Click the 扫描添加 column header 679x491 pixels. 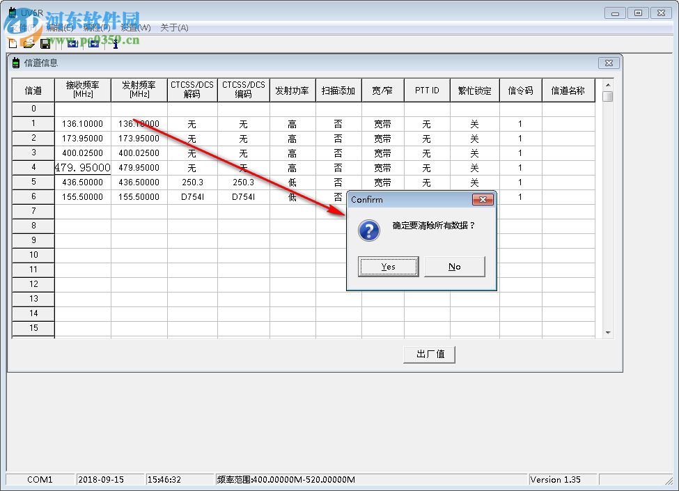point(338,90)
